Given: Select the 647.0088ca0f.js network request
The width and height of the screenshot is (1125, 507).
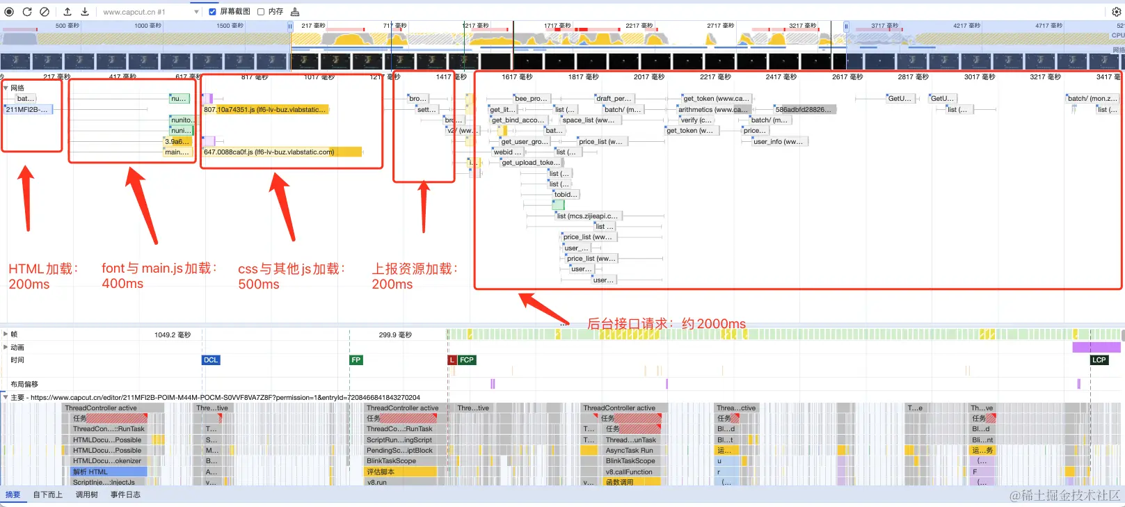Looking at the screenshot, I should pyautogui.click(x=282, y=152).
